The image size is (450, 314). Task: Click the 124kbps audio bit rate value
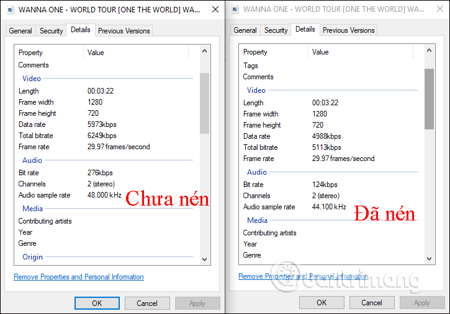point(325,185)
